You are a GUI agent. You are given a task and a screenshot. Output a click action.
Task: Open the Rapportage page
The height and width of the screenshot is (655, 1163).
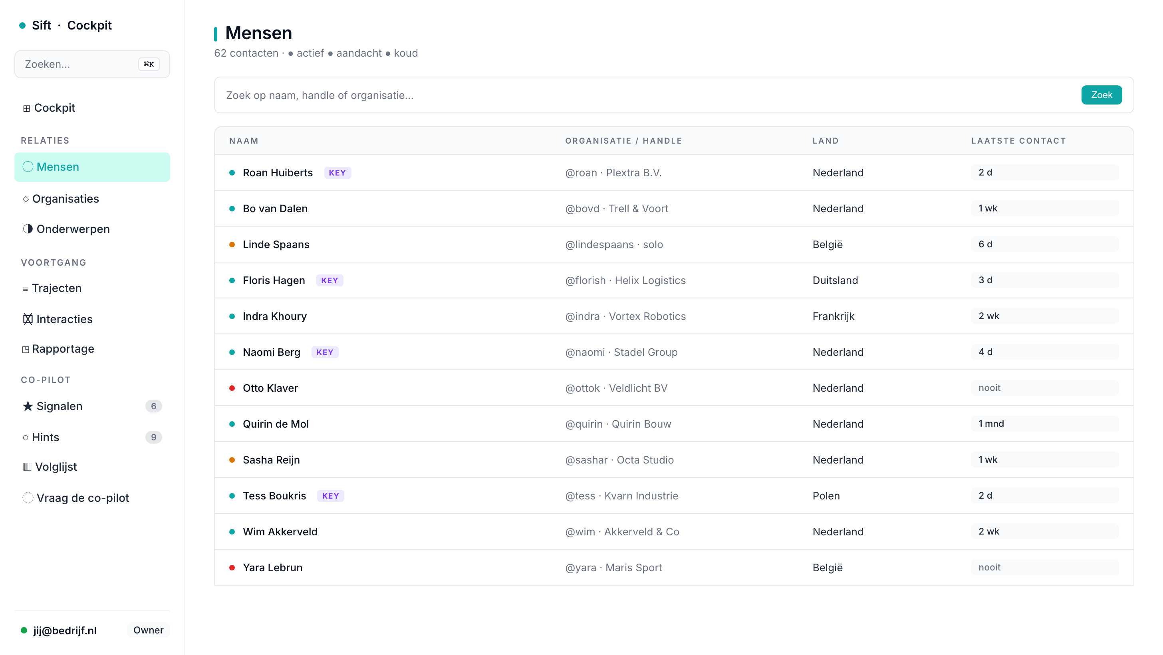[92, 349]
